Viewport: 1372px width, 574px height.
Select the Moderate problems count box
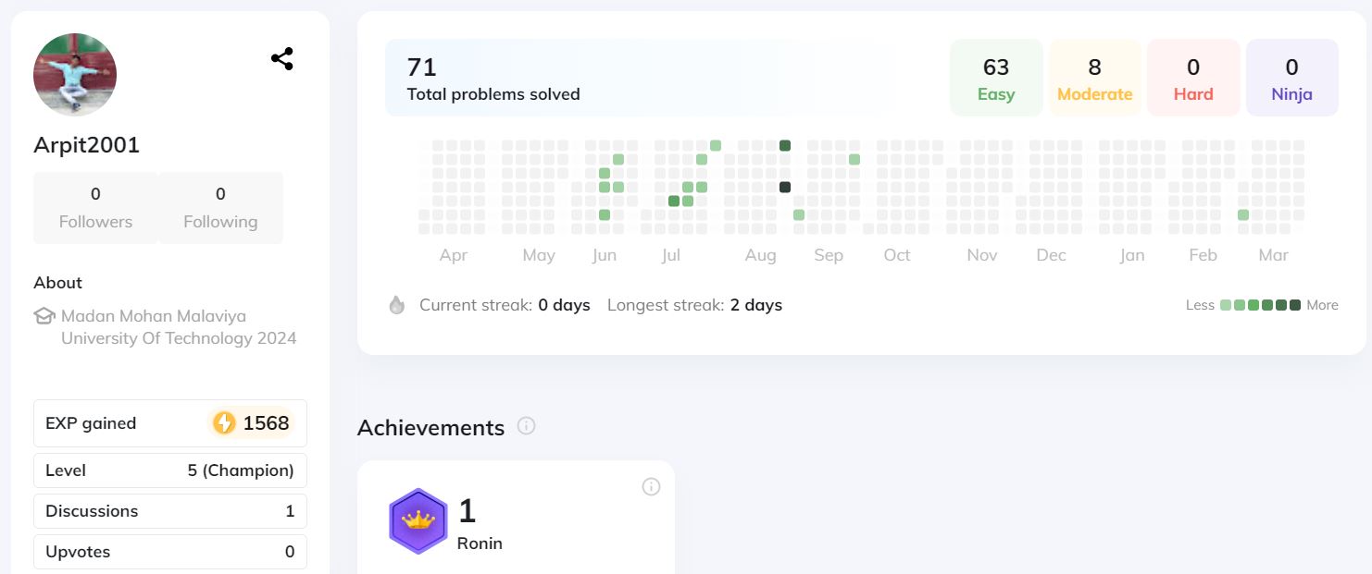click(1094, 78)
